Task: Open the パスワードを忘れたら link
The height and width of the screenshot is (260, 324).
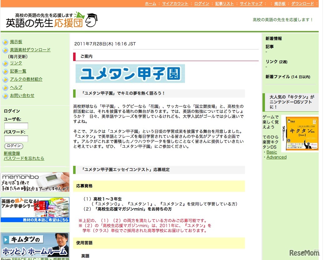Action: click(x=24, y=158)
